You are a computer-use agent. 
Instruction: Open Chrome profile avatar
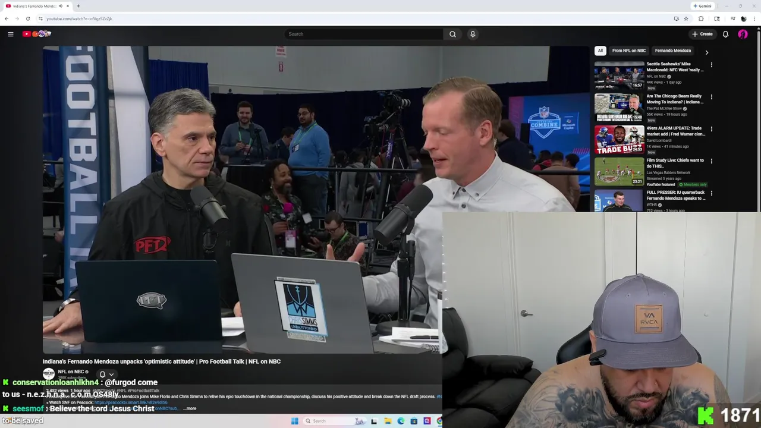(x=743, y=18)
